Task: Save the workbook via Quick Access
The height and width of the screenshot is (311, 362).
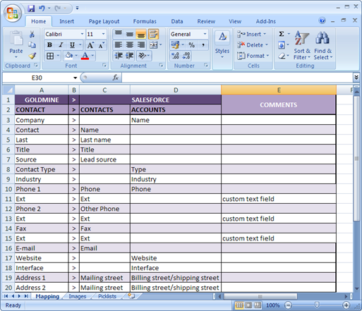Action: 31,8
